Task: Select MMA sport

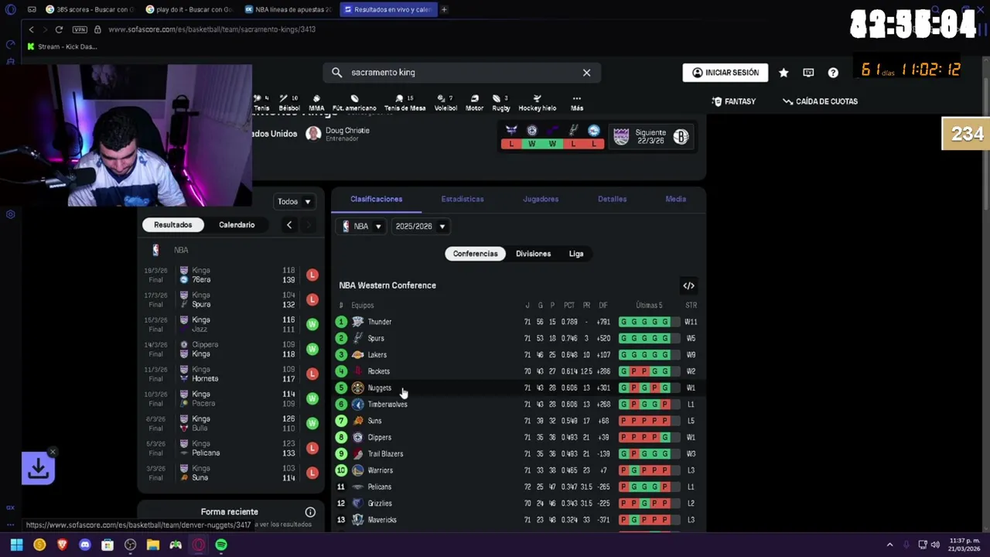Action: [x=316, y=103]
